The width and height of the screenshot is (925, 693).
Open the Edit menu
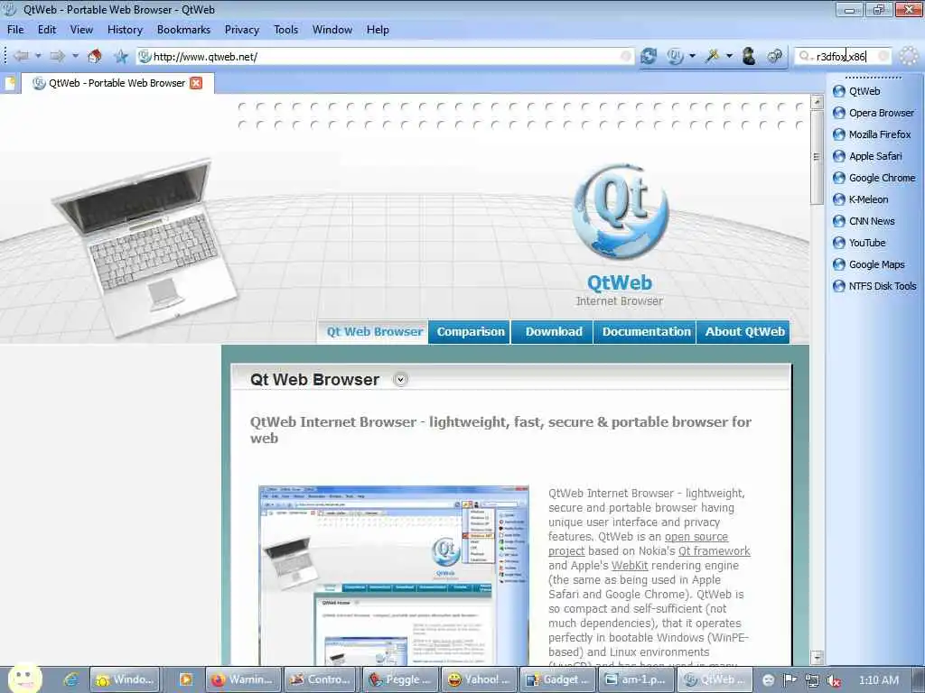[x=47, y=30]
